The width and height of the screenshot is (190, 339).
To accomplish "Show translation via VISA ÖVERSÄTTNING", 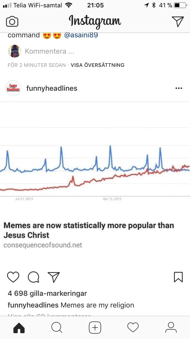I will pos(97,65).
